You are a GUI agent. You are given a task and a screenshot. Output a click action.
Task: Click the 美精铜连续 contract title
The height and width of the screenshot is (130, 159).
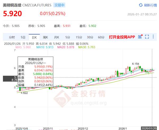click(12, 5)
